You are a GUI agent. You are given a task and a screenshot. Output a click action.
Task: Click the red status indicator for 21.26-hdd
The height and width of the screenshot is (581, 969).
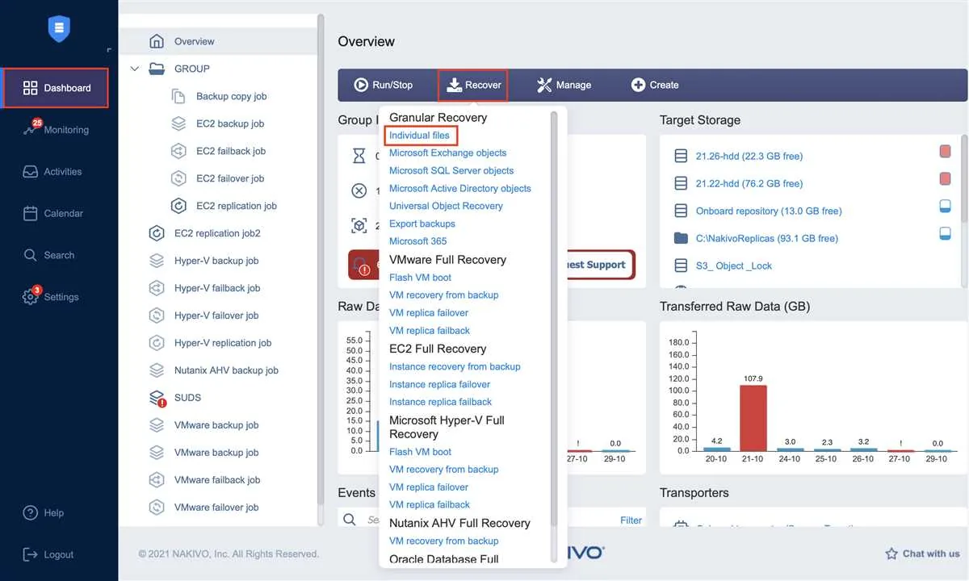[946, 151]
